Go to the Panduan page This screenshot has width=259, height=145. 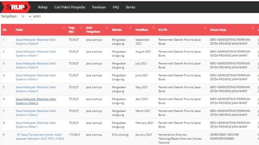pos(99,7)
